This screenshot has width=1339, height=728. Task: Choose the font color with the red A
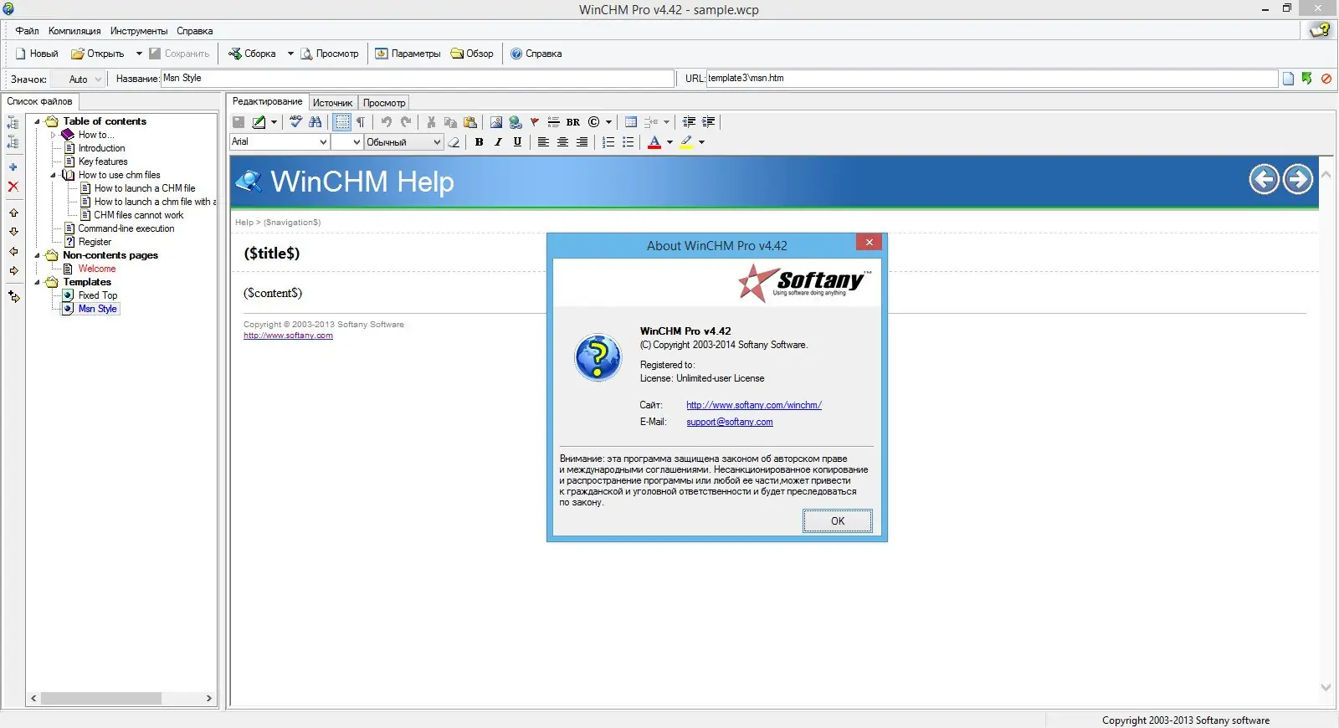click(654, 142)
